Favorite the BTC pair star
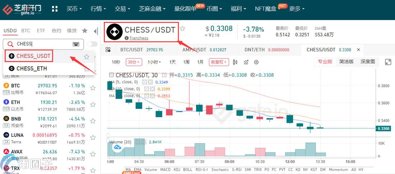This screenshot has height=174, width=395. (x=93, y=88)
